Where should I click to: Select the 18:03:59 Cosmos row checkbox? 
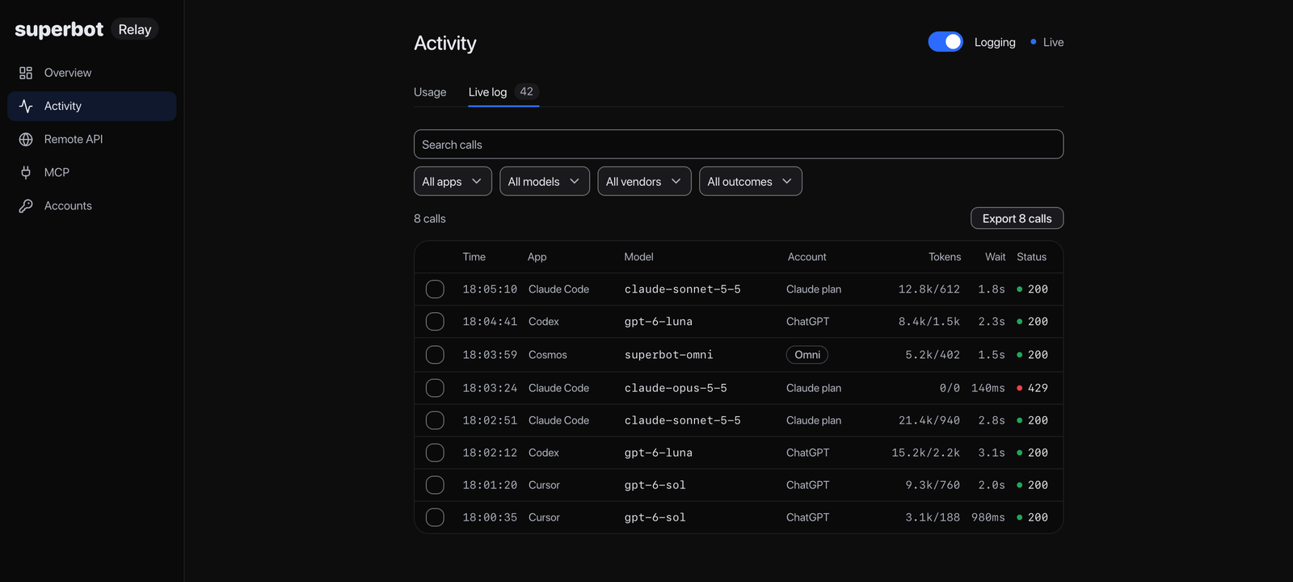435,354
